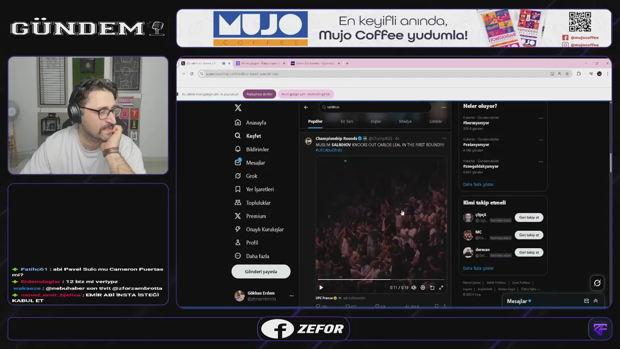Open browser extensions puzzle icon
This screenshot has height=349, width=620.
pos(579,74)
